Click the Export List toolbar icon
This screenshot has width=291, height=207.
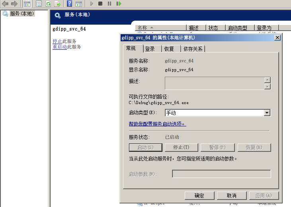click(x=57, y=4)
